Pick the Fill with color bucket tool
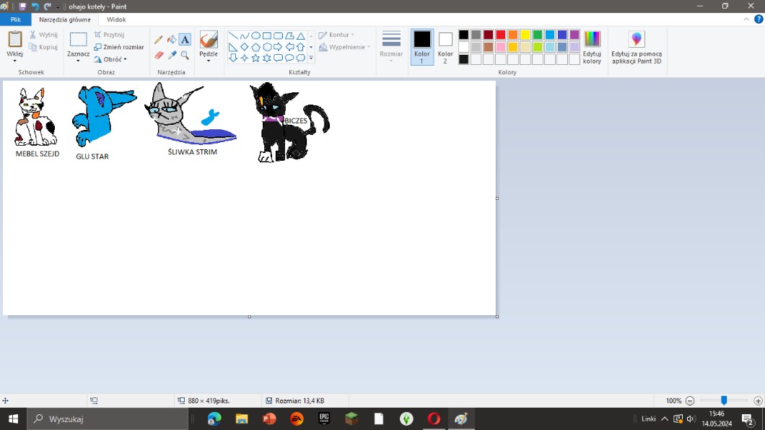The height and width of the screenshot is (430, 765). [x=172, y=40]
